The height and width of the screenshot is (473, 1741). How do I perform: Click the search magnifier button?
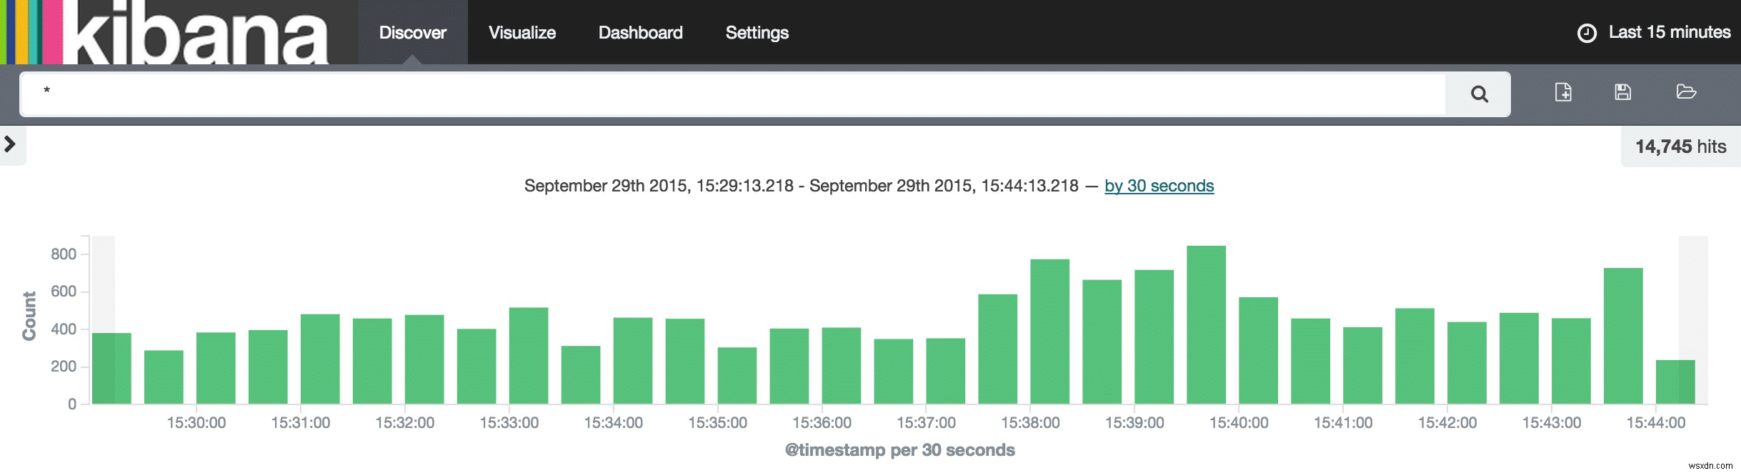1479,94
